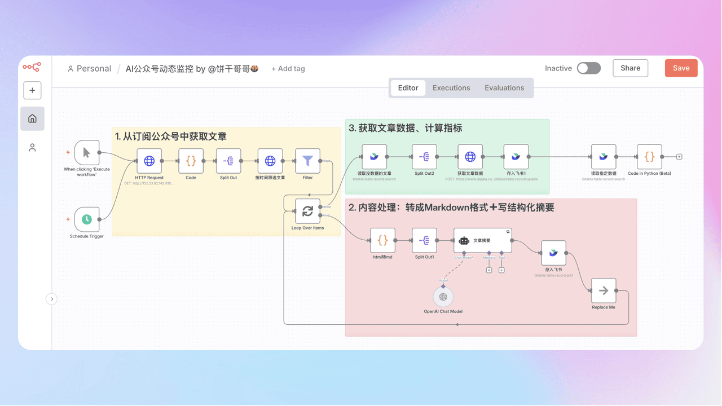
Task: Open the OpenAI Chat Model node
Action: click(x=443, y=297)
